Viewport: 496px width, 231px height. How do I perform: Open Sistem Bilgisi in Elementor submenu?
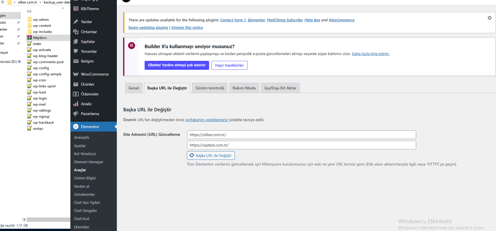point(85,178)
